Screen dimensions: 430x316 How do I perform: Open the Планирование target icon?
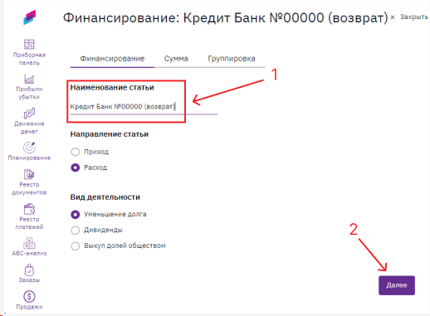coord(29,148)
